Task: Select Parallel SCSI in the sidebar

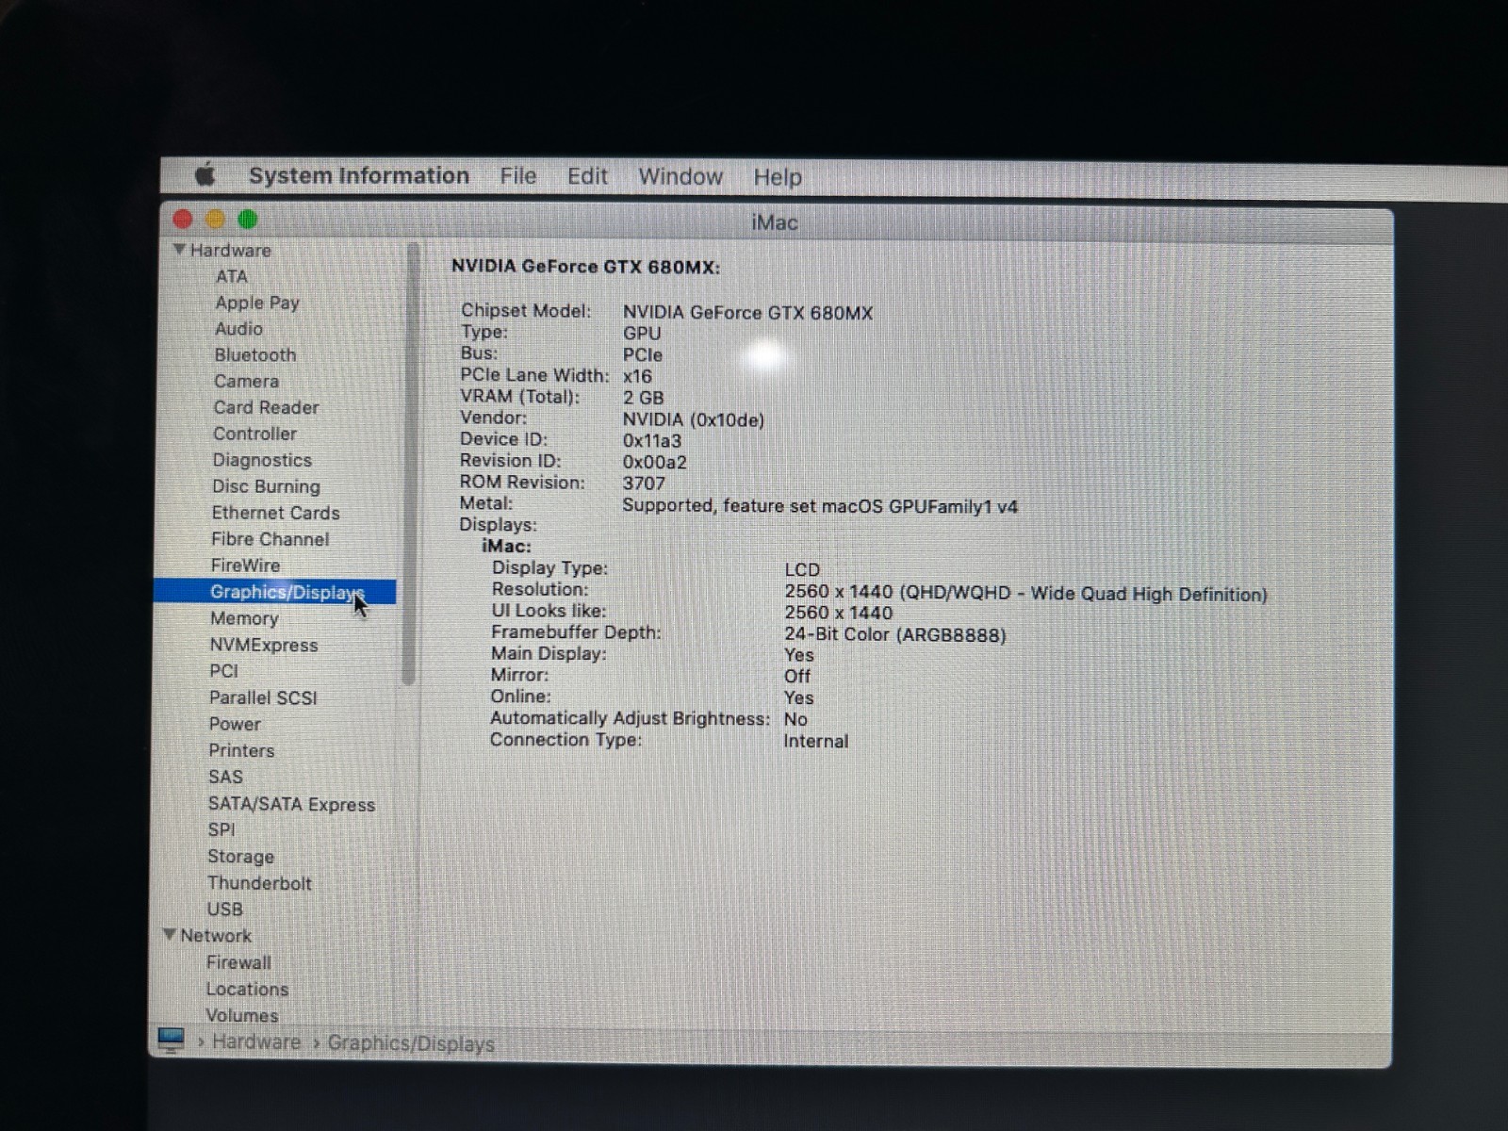Action: coord(263,698)
